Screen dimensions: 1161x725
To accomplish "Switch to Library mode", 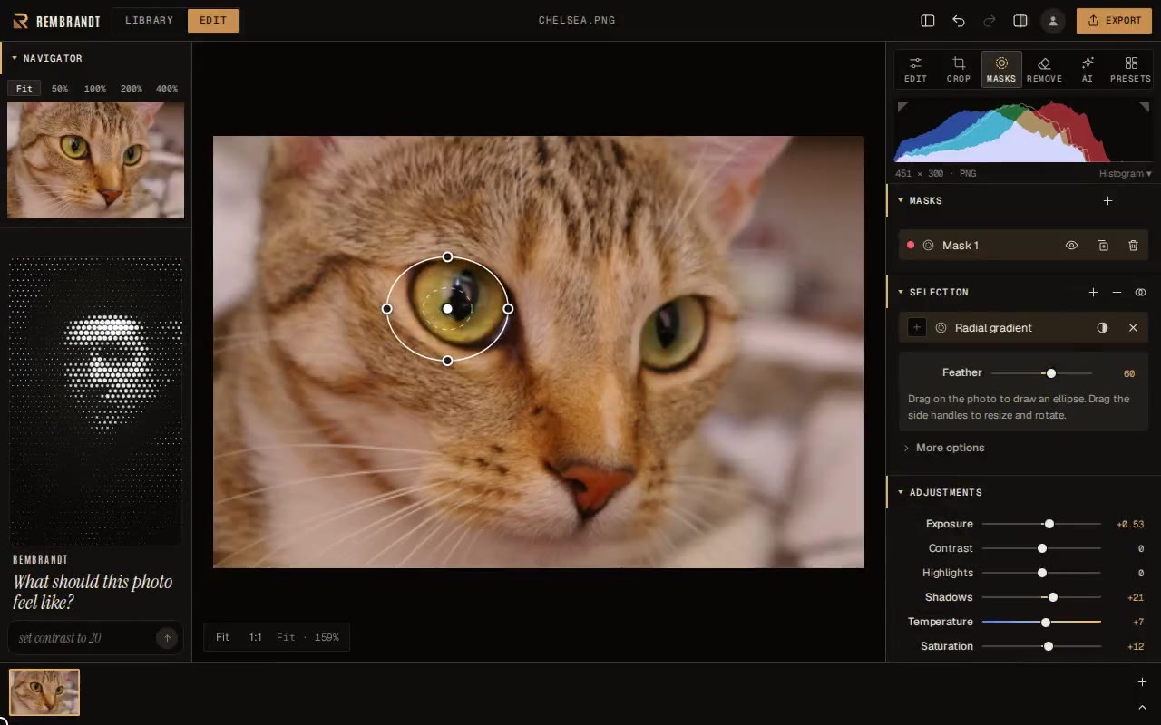I will 150,21.
